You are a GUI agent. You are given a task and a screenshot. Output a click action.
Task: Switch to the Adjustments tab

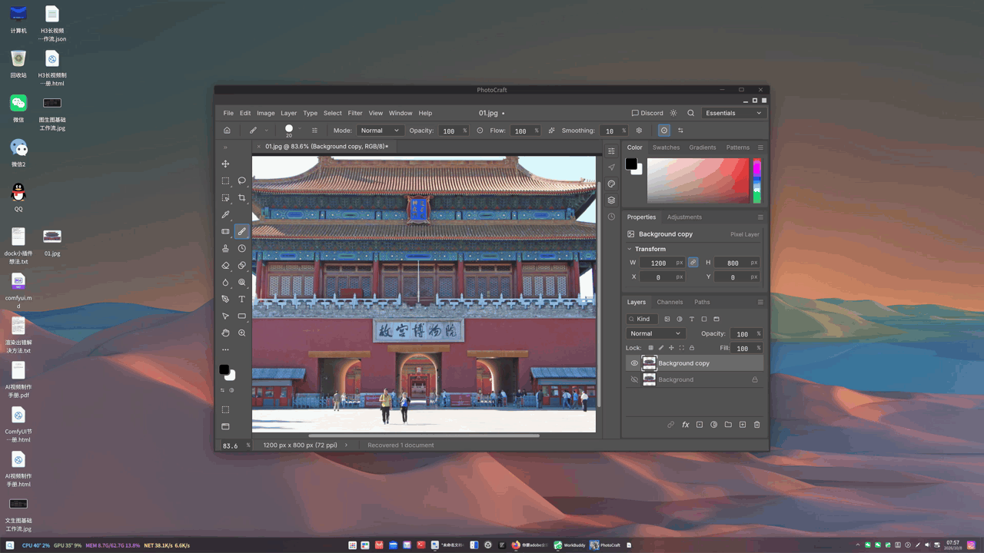click(x=684, y=217)
